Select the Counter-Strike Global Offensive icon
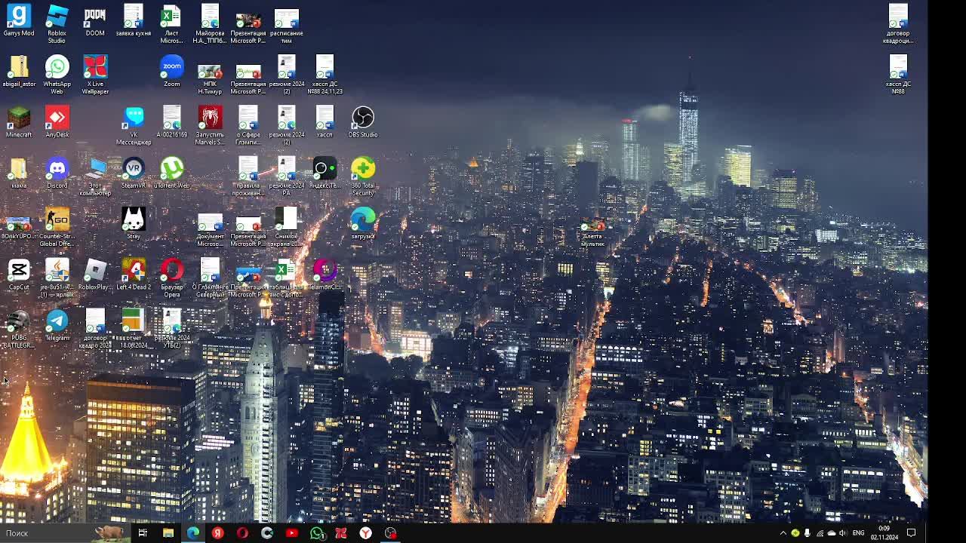 pyautogui.click(x=57, y=227)
